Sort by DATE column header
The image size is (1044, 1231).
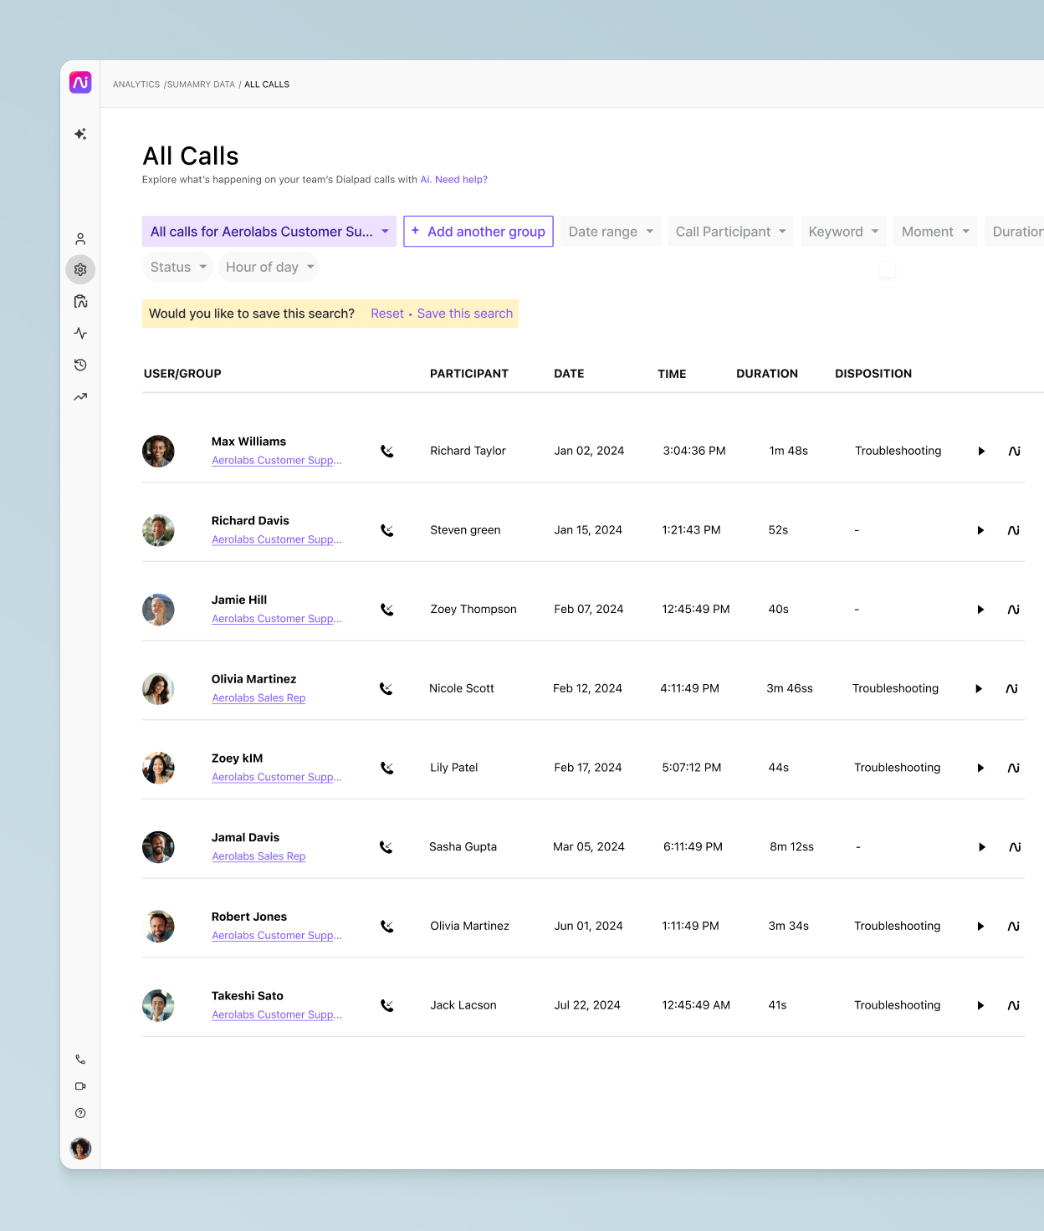pyautogui.click(x=569, y=374)
